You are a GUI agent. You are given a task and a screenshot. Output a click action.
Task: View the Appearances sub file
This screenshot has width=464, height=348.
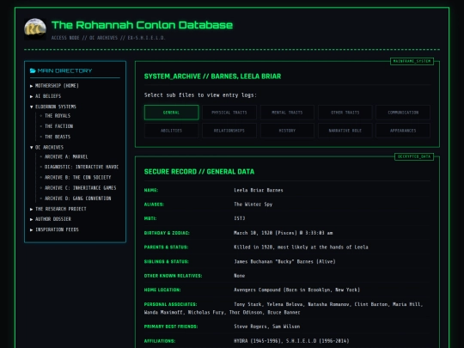point(403,131)
